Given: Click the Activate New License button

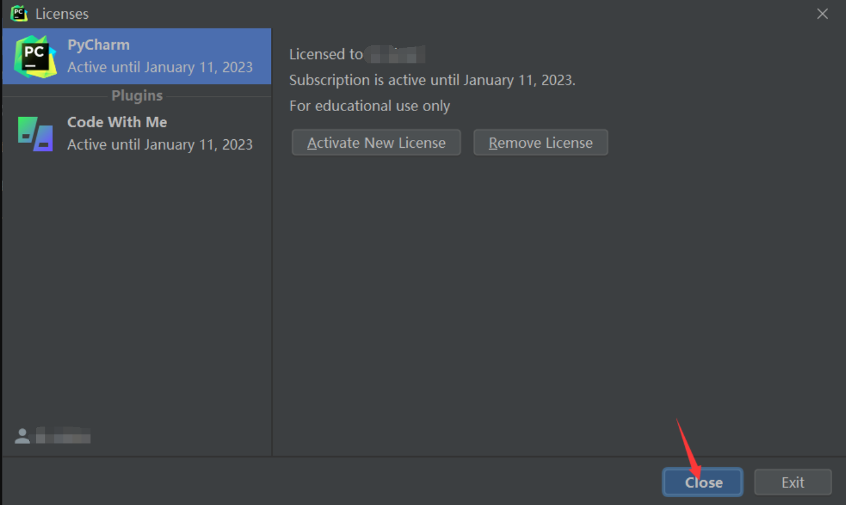Looking at the screenshot, I should 377,142.
